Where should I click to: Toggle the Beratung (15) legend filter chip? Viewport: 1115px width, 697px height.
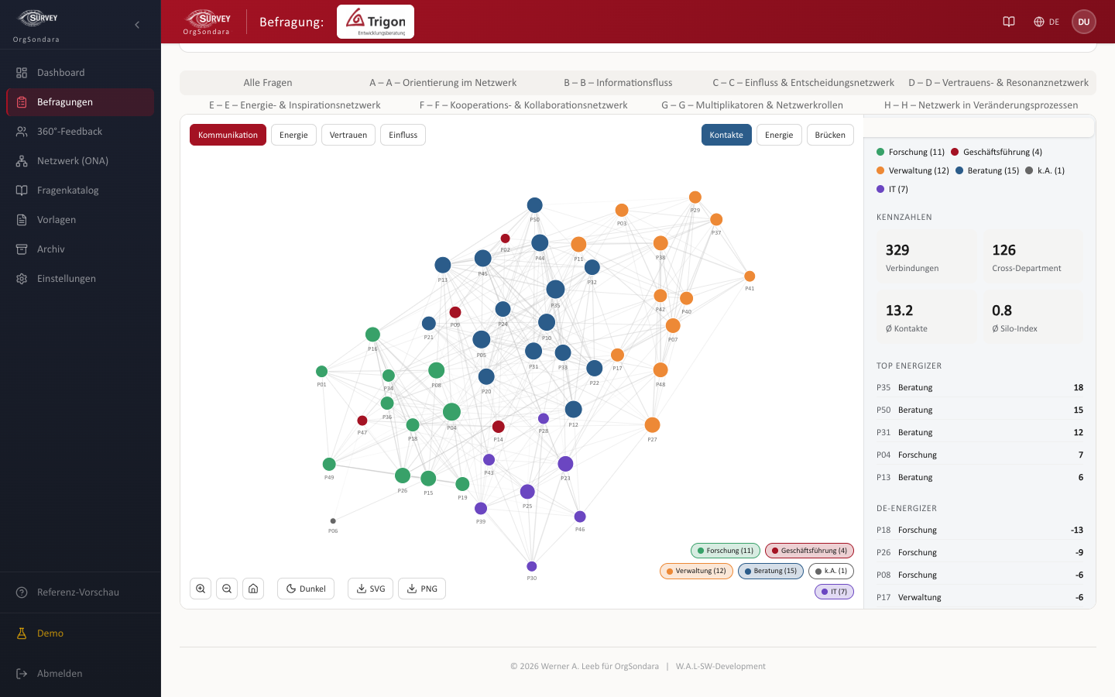(770, 571)
